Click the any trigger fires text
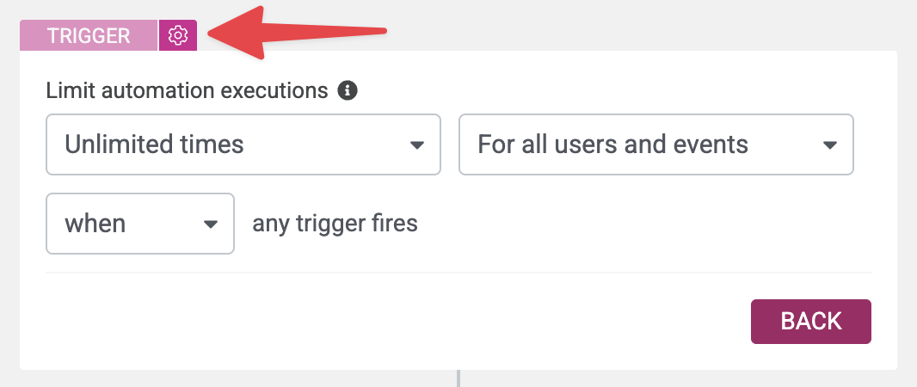Screen dimensions: 917x387 [335, 224]
